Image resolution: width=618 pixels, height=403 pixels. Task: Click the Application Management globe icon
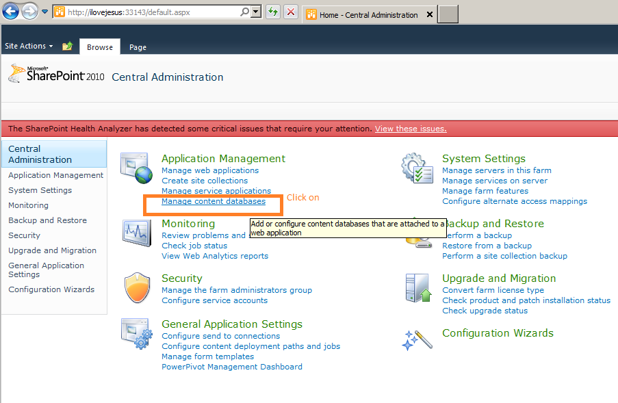tap(136, 168)
